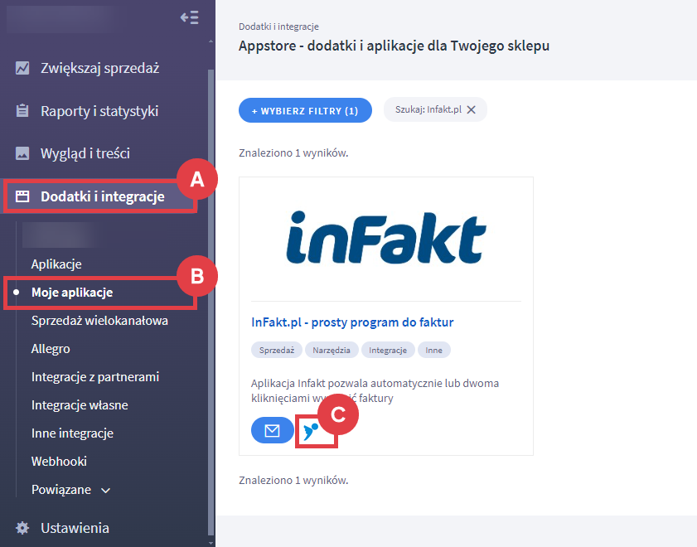Screen dimensions: 697x547
Task: Click the blue bird icon next to the envelope
Action: pos(311,431)
